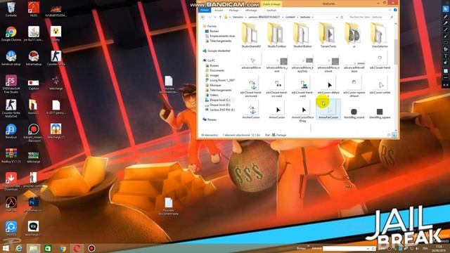Viewport: 450px width, 253px height.
Task: Select the advCursor-default file
Action: pyautogui.click(x=328, y=87)
